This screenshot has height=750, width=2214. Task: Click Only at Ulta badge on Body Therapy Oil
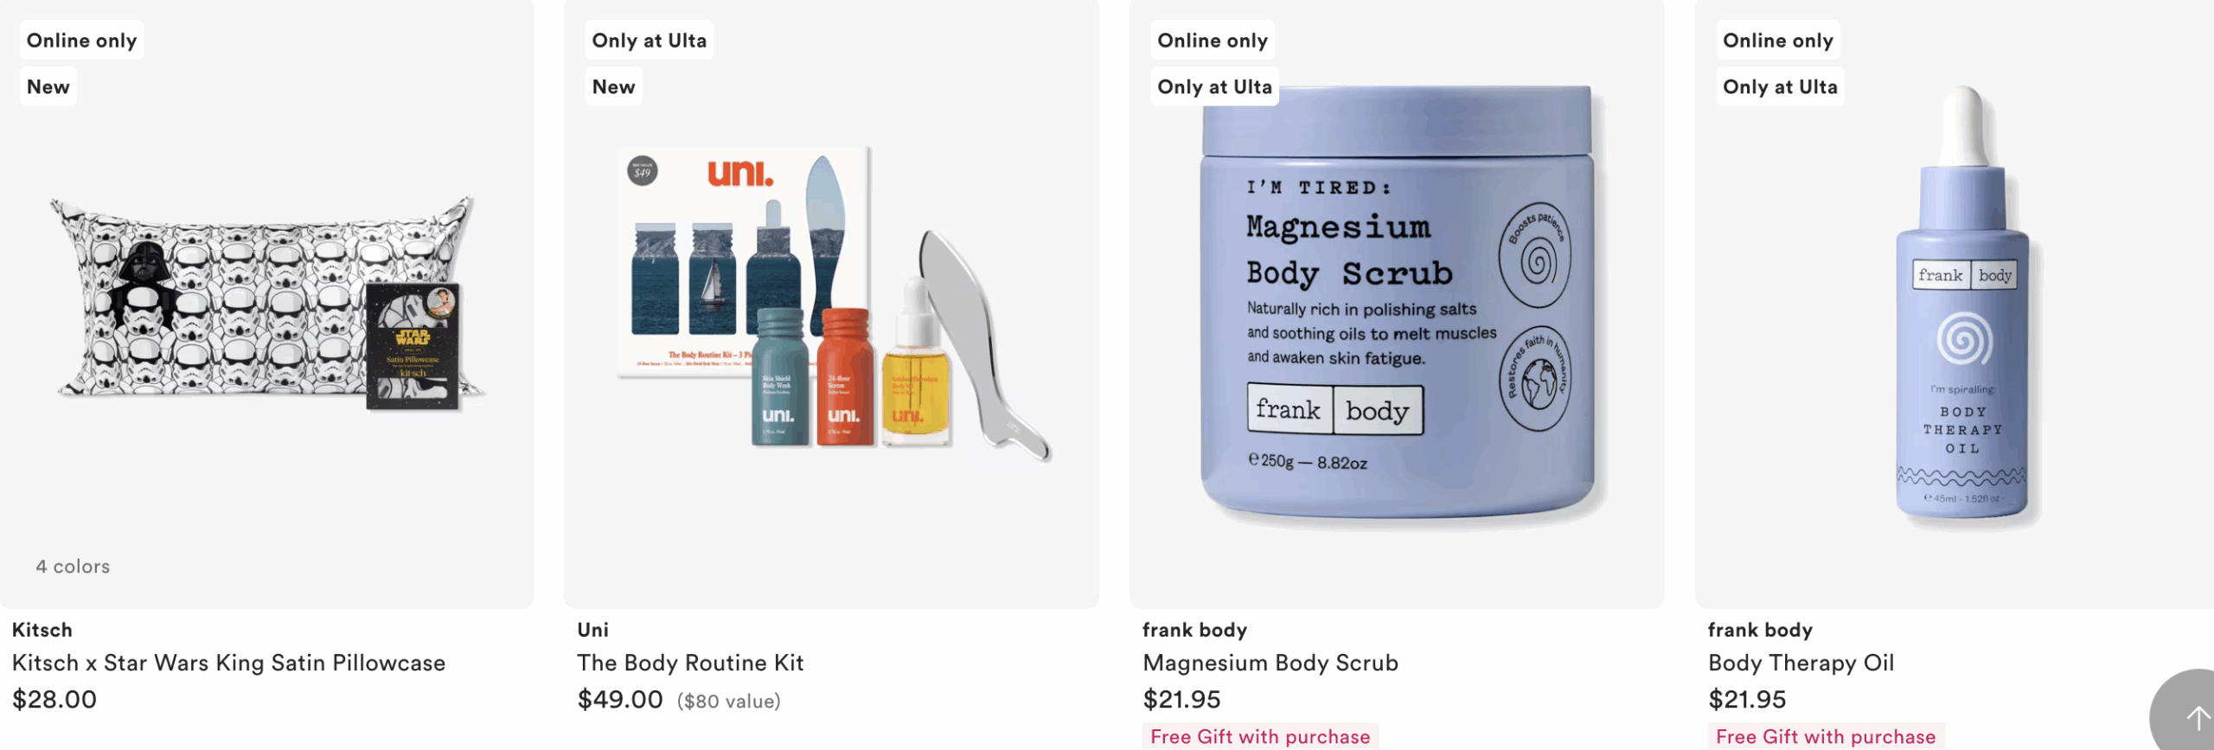1780,87
